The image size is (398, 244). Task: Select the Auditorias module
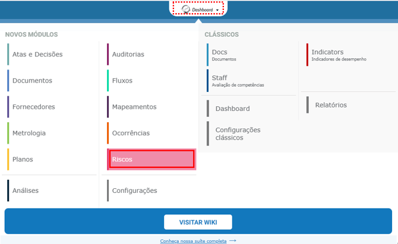point(128,54)
